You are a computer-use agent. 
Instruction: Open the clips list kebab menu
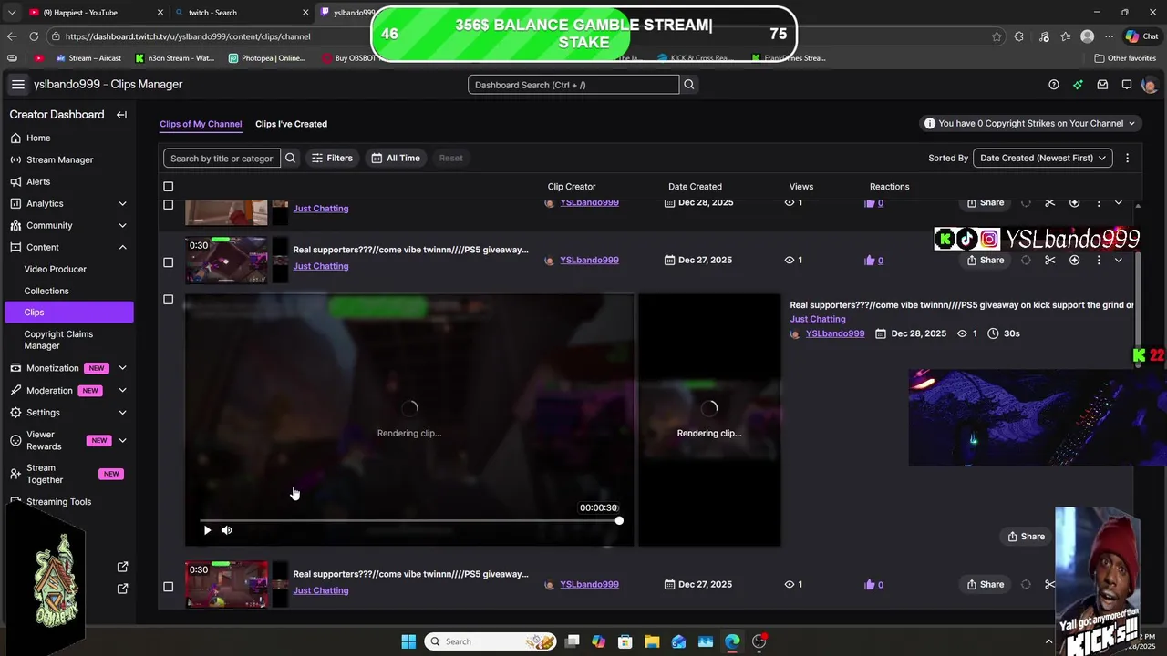pyautogui.click(x=1127, y=158)
